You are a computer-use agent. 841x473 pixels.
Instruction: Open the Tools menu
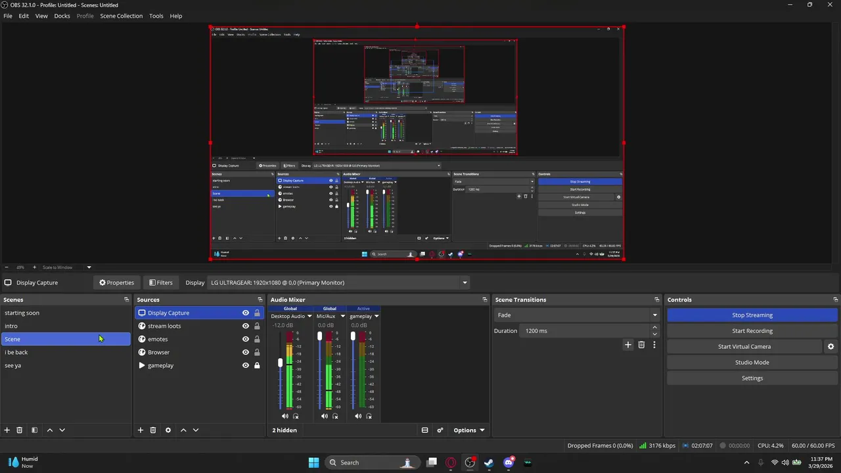click(x=156, y=16)
